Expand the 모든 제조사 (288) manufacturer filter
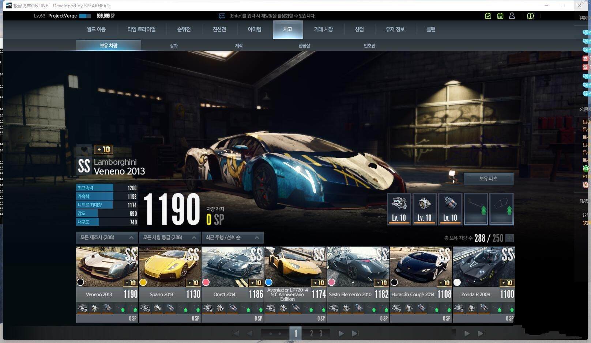591x343 pixels. point(107,237)
